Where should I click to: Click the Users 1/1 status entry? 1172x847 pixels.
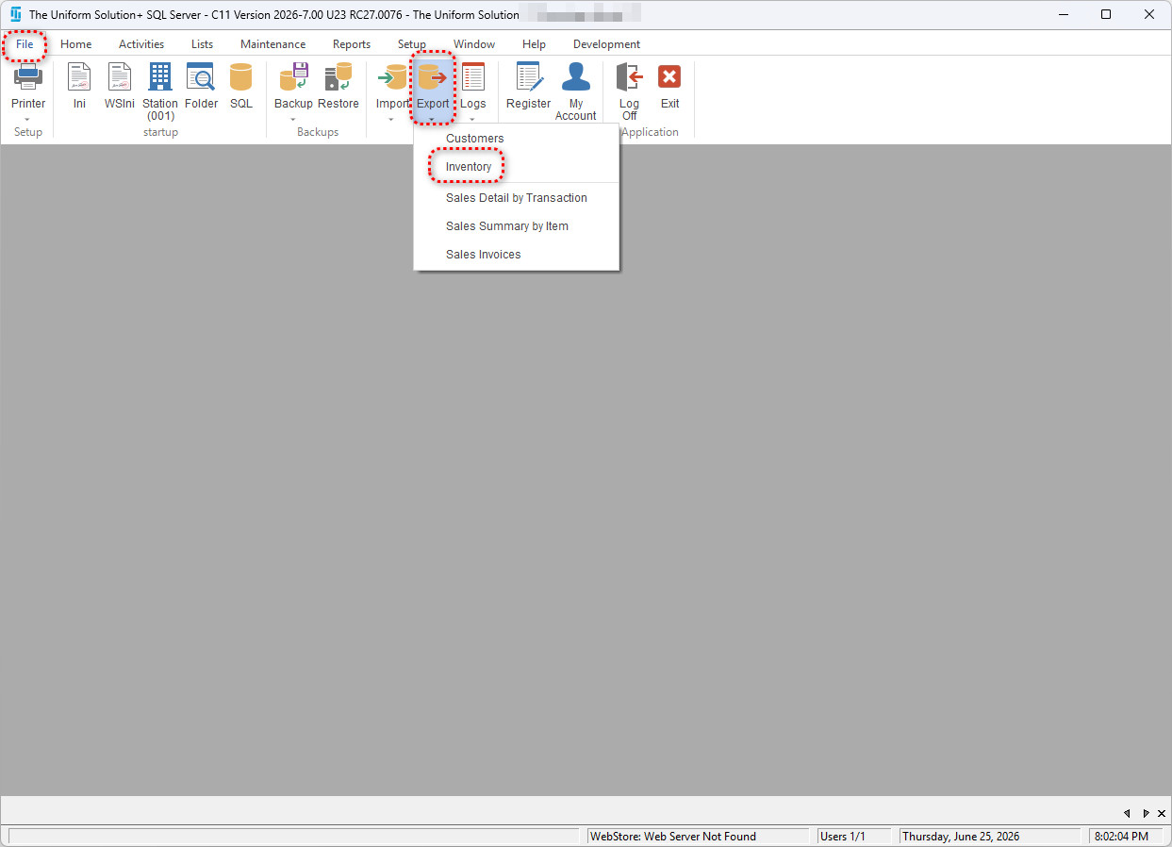(854, 836)
